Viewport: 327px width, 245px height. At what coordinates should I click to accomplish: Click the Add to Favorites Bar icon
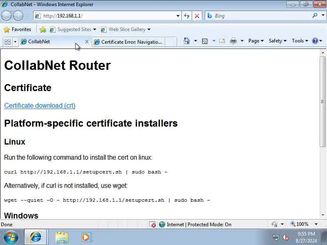(43, 29)
